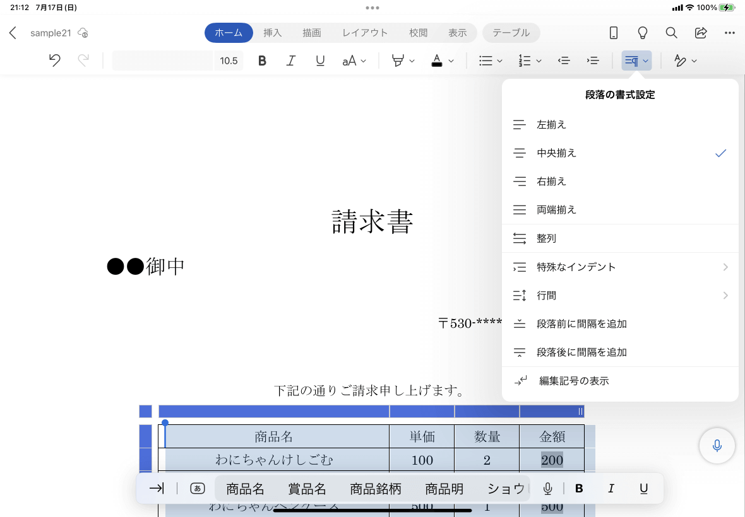The height and width of the screenshot is (517, 745).
Task: Tap the 金額 table header cell
Action: (552, 436)
